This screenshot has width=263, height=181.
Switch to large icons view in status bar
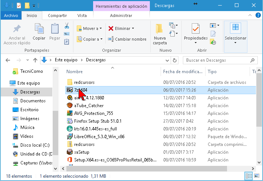tap(257, 176)
